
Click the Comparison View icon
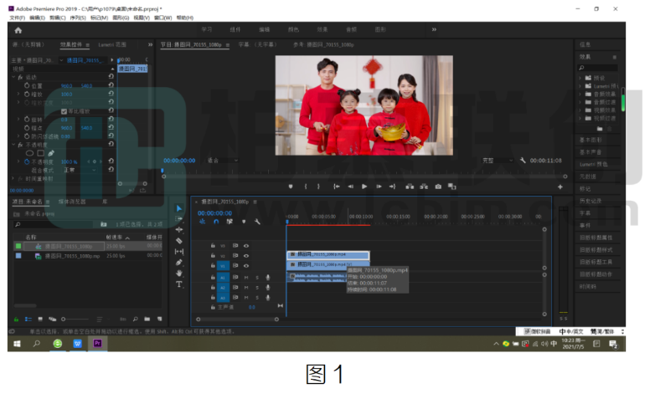452,187
